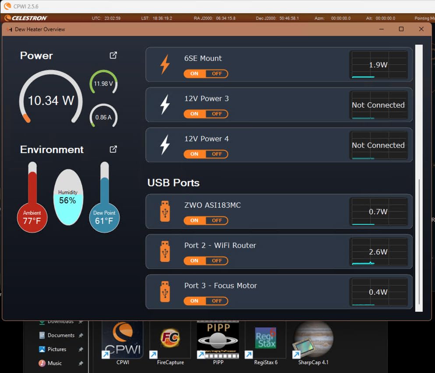Turn Port 2 WiFi Router ON

194,261
